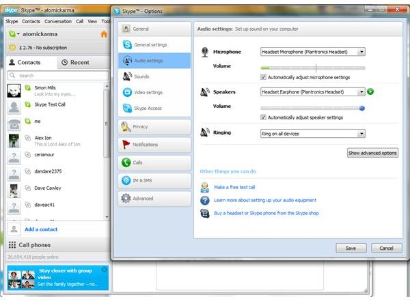Screen dimensions: 410x301
Task: Click the free test call person icon
Action: [x=205, y=187]
